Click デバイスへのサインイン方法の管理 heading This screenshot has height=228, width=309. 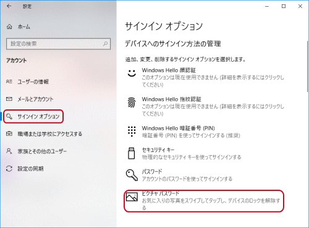click(173, 44)
